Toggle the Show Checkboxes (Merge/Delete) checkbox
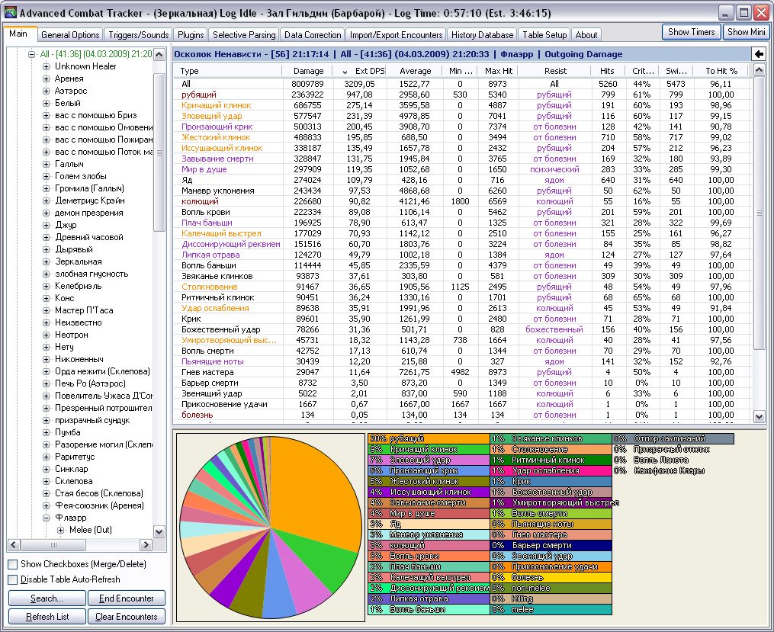 pos(13,564)
